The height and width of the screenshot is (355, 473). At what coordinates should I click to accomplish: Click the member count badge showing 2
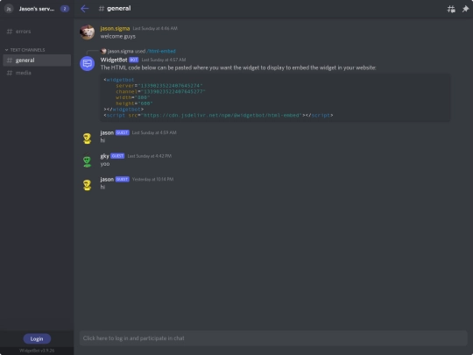pyautogui.click(x=65, y=9)
